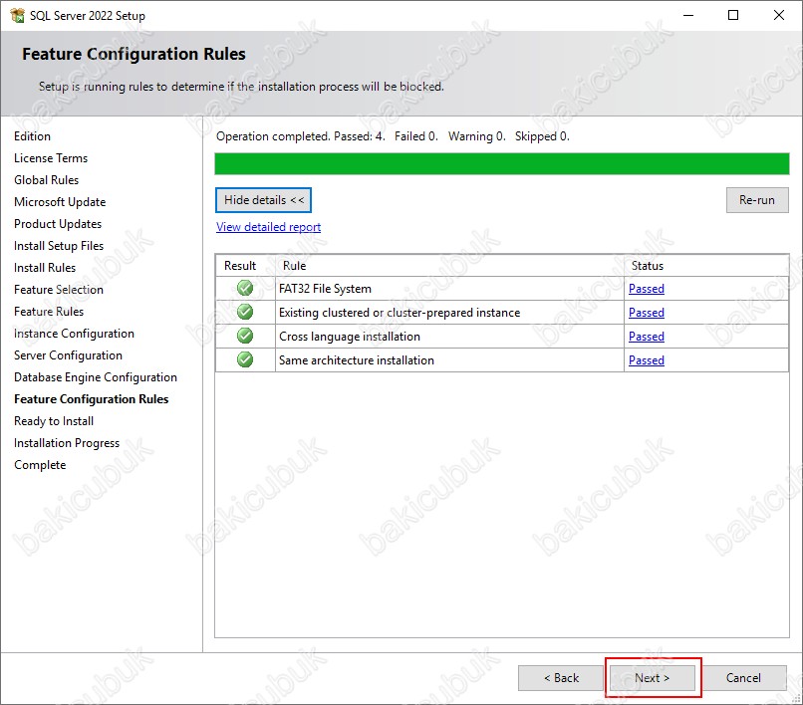The height and width of the screenshot is (705, 803).
Task: Click the Operation completed summary text
Action: [x=393, y=136]
